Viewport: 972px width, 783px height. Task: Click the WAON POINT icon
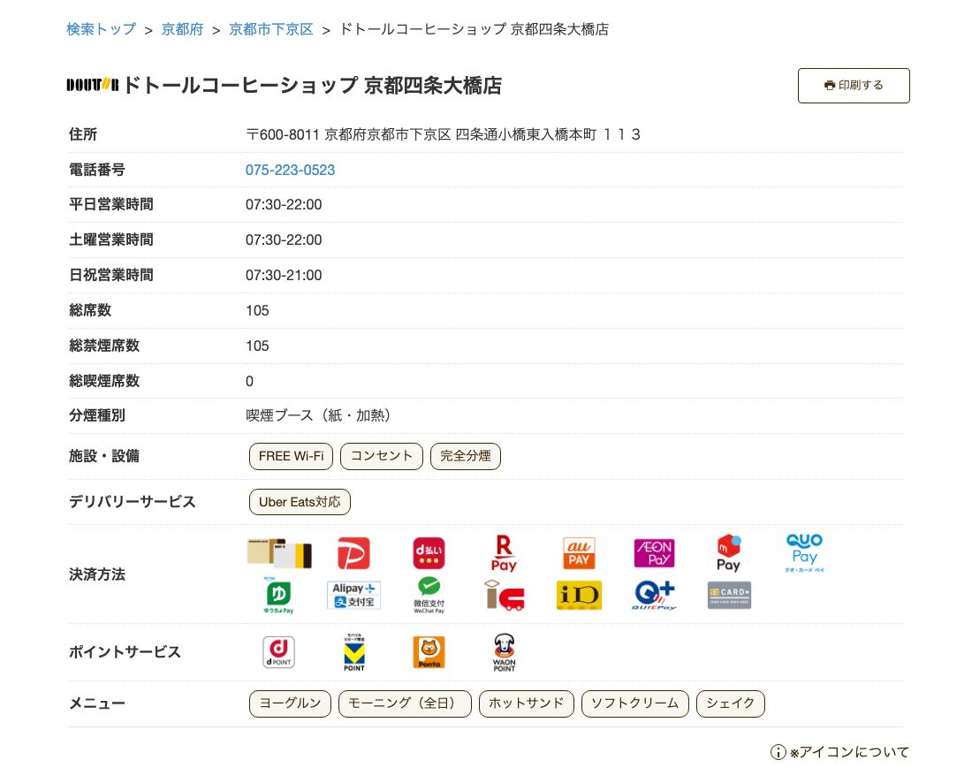504,652
